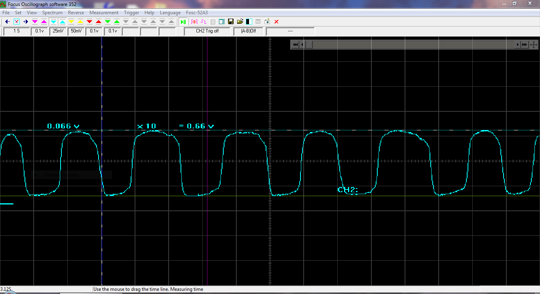Click the yellow down triangle
Screen dimensions: 540x294
click(71, 22)
